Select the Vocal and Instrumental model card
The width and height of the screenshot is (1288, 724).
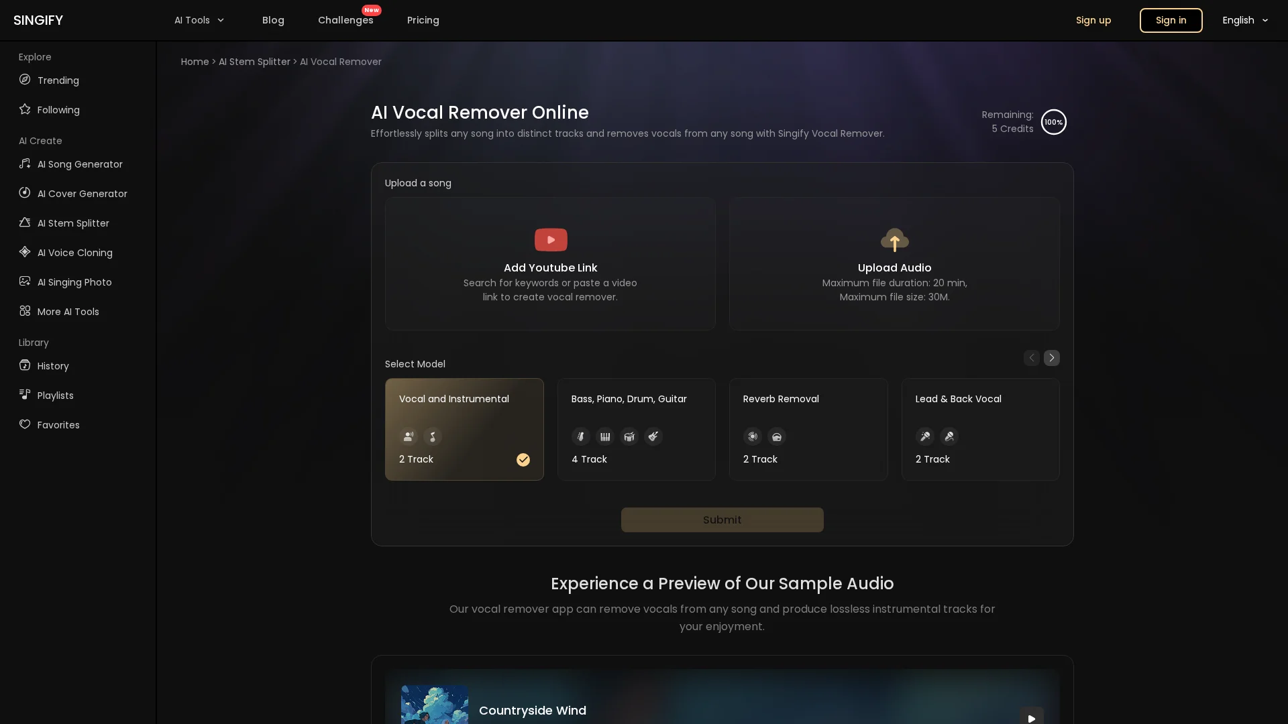pos(464,429)
